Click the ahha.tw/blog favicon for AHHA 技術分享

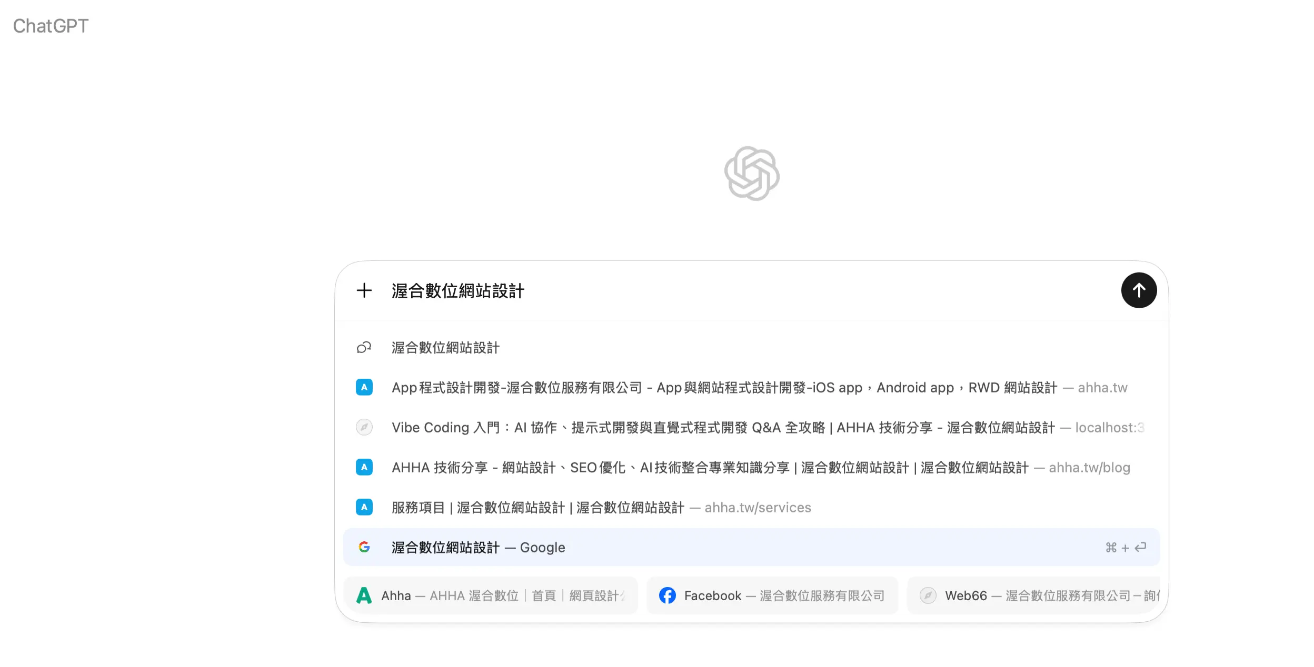pyautogui.click(x=364, y=467)
